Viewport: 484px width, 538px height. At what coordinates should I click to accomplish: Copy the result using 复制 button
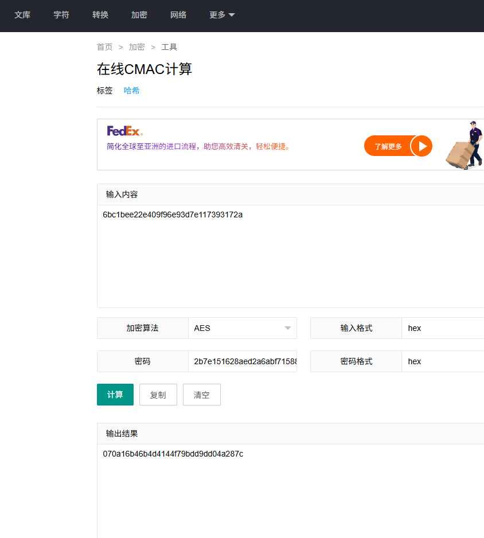[x=158, y=395]
